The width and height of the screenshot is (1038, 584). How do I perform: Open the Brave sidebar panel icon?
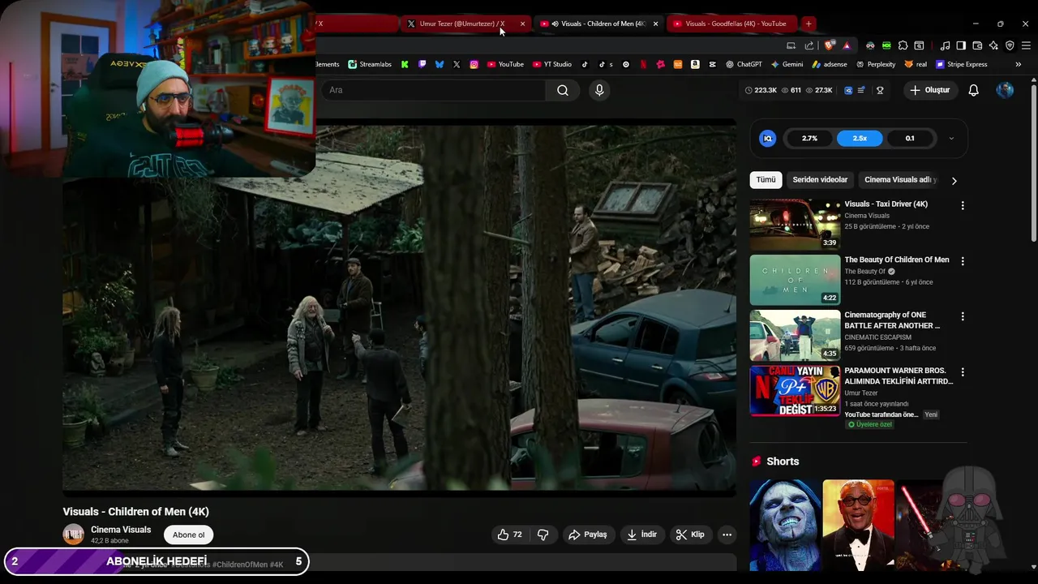pos(961,45)
